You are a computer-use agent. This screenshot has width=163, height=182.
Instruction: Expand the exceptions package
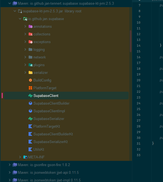[x=25, y=42]
